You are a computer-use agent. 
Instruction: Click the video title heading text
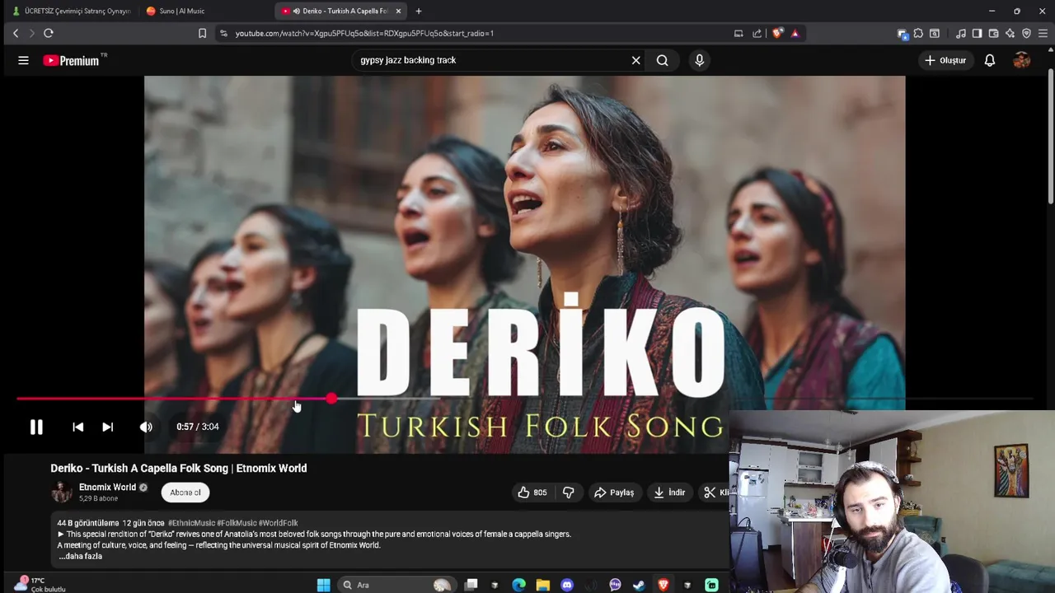(179, 468)
